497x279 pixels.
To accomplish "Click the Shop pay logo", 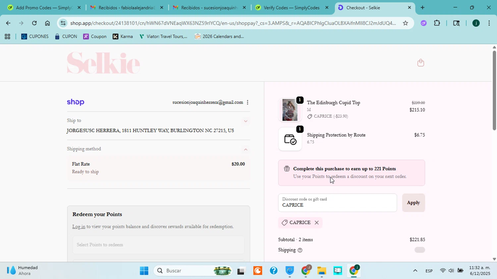I will [x=76, y=102].
